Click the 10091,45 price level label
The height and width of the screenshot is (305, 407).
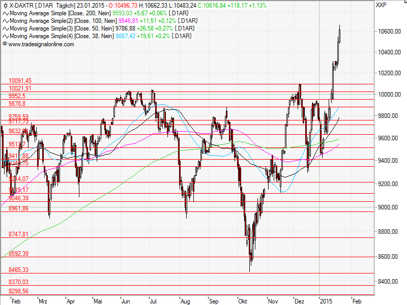pyautogui.click(x=20, y=80)
